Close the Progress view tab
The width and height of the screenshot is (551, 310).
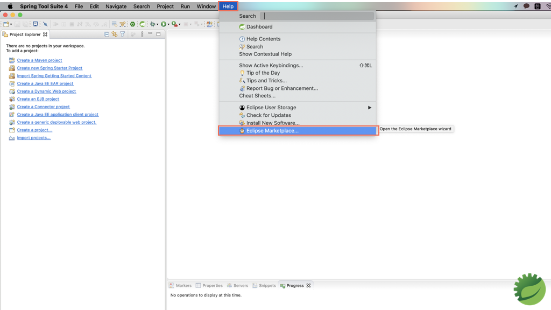pos(308,285)
